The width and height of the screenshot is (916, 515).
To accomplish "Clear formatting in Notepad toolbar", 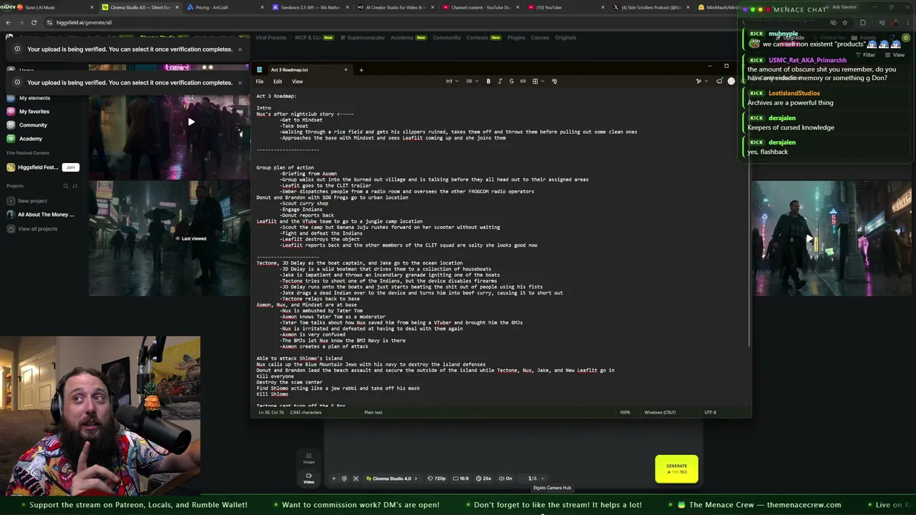I will click(554, 82).
